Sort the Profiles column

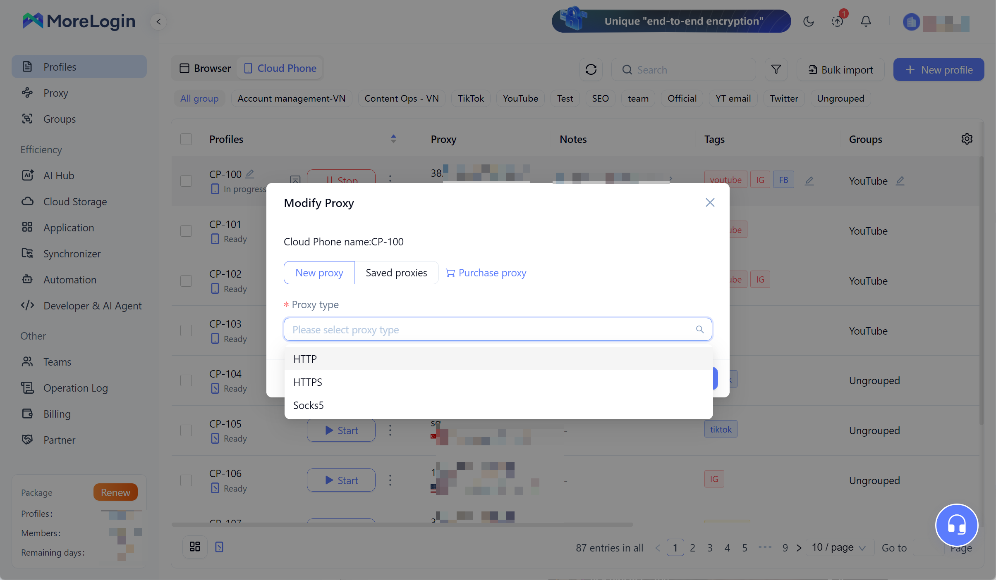coord(393,139)
